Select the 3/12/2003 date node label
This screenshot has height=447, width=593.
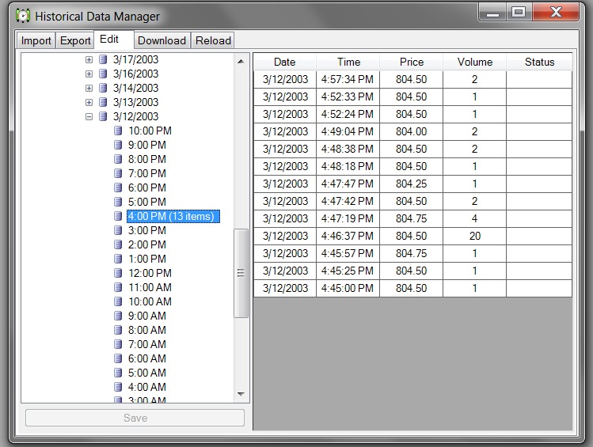(135, 116)
